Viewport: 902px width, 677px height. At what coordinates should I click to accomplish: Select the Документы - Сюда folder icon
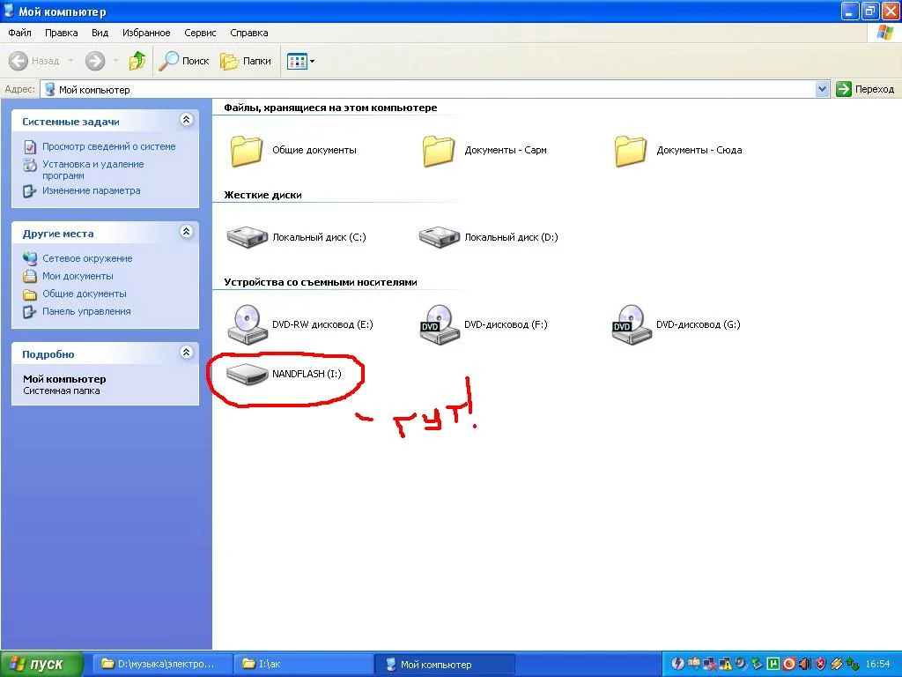pyautogui.click(x=631, y=151)
